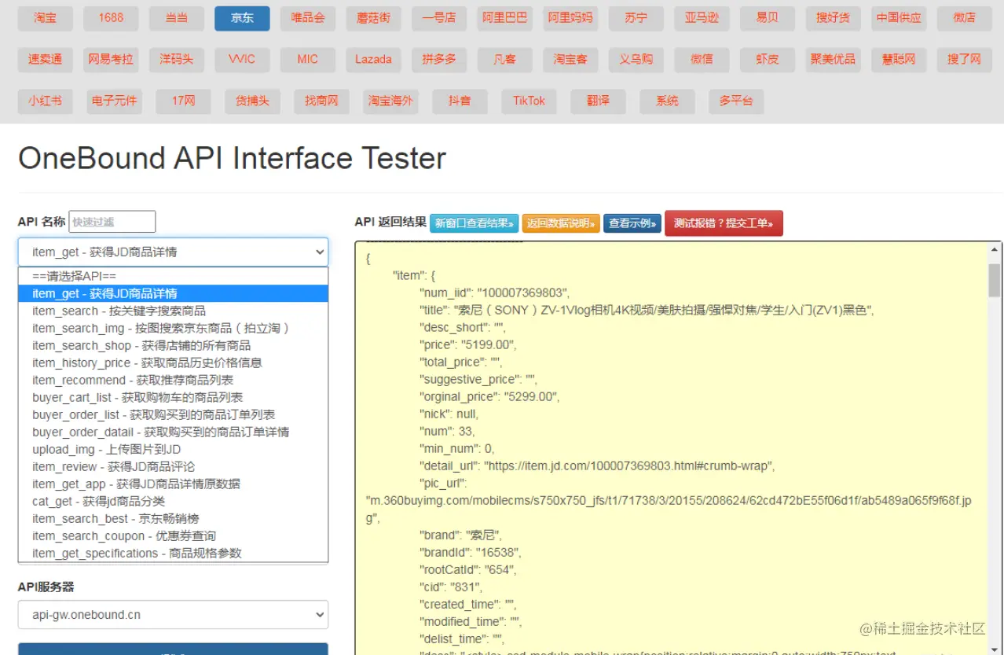Select item_history_price 获取商品历史价格信息 option
The image size is (1004, 655).
click(173, 362)
